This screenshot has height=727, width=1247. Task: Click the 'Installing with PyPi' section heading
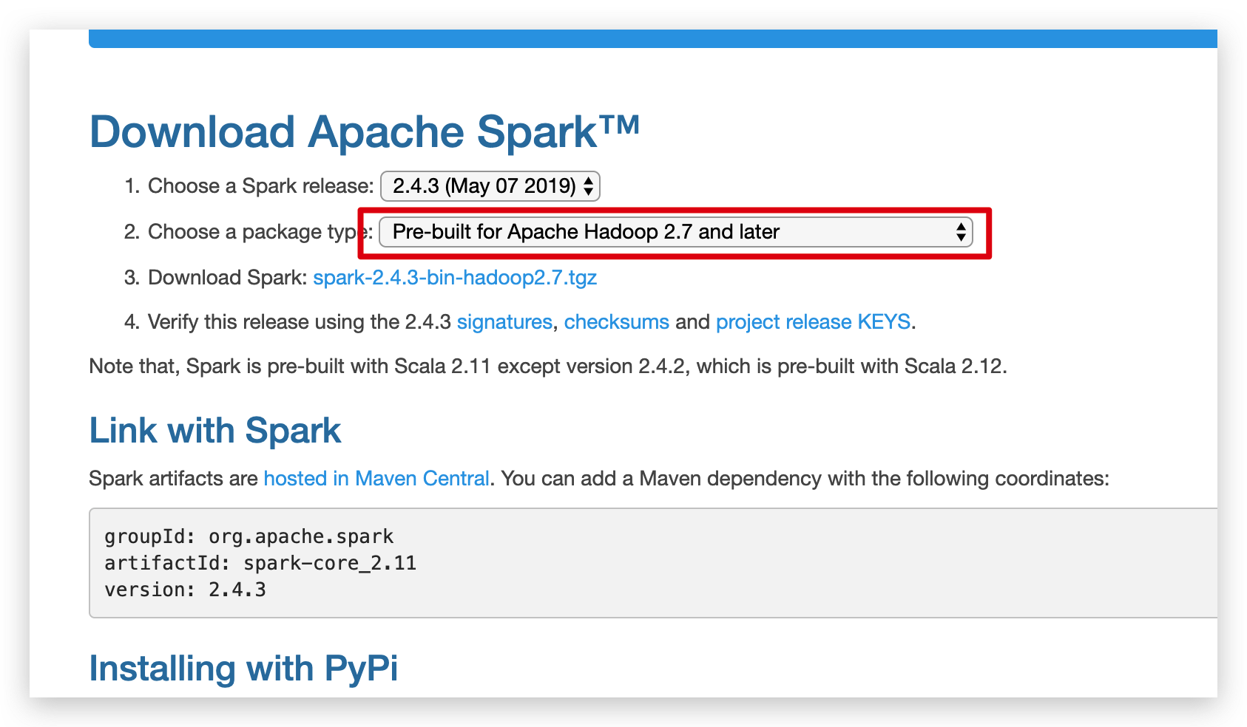click(243, 668)
